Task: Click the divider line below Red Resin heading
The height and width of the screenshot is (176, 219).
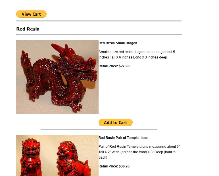Action: click(99, 35)
